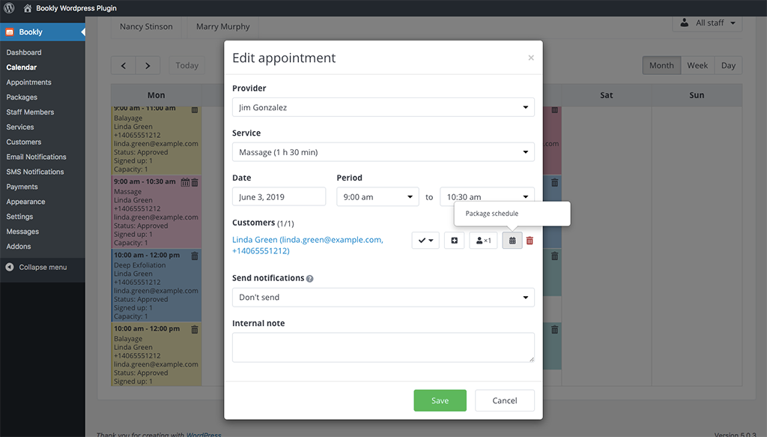Open the package schedule calendar icon

(512, 241)
